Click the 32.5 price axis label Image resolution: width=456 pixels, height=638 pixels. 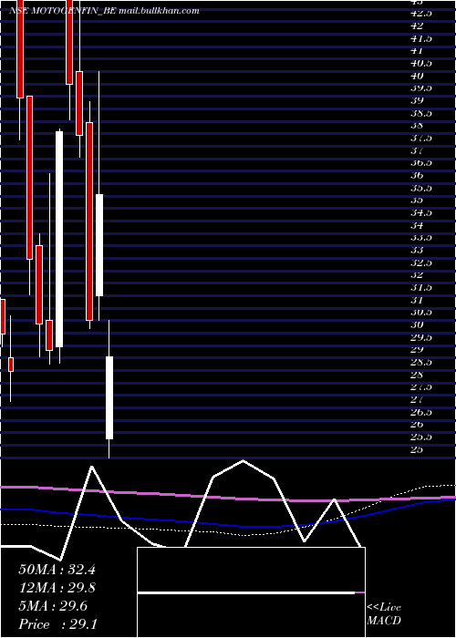(421, 262)
